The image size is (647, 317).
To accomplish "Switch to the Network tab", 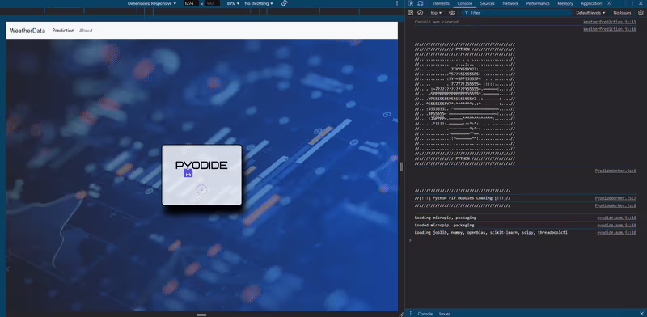I will pos(510,3).
